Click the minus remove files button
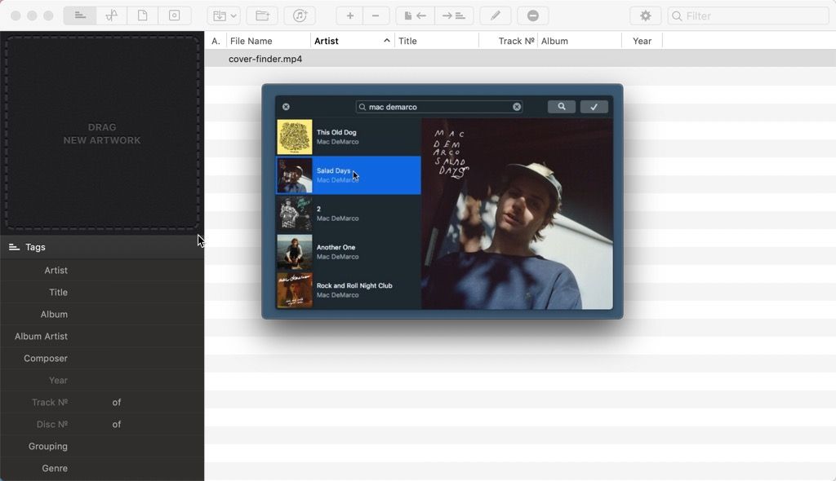 pyautogui.click(x=376, y=15)
